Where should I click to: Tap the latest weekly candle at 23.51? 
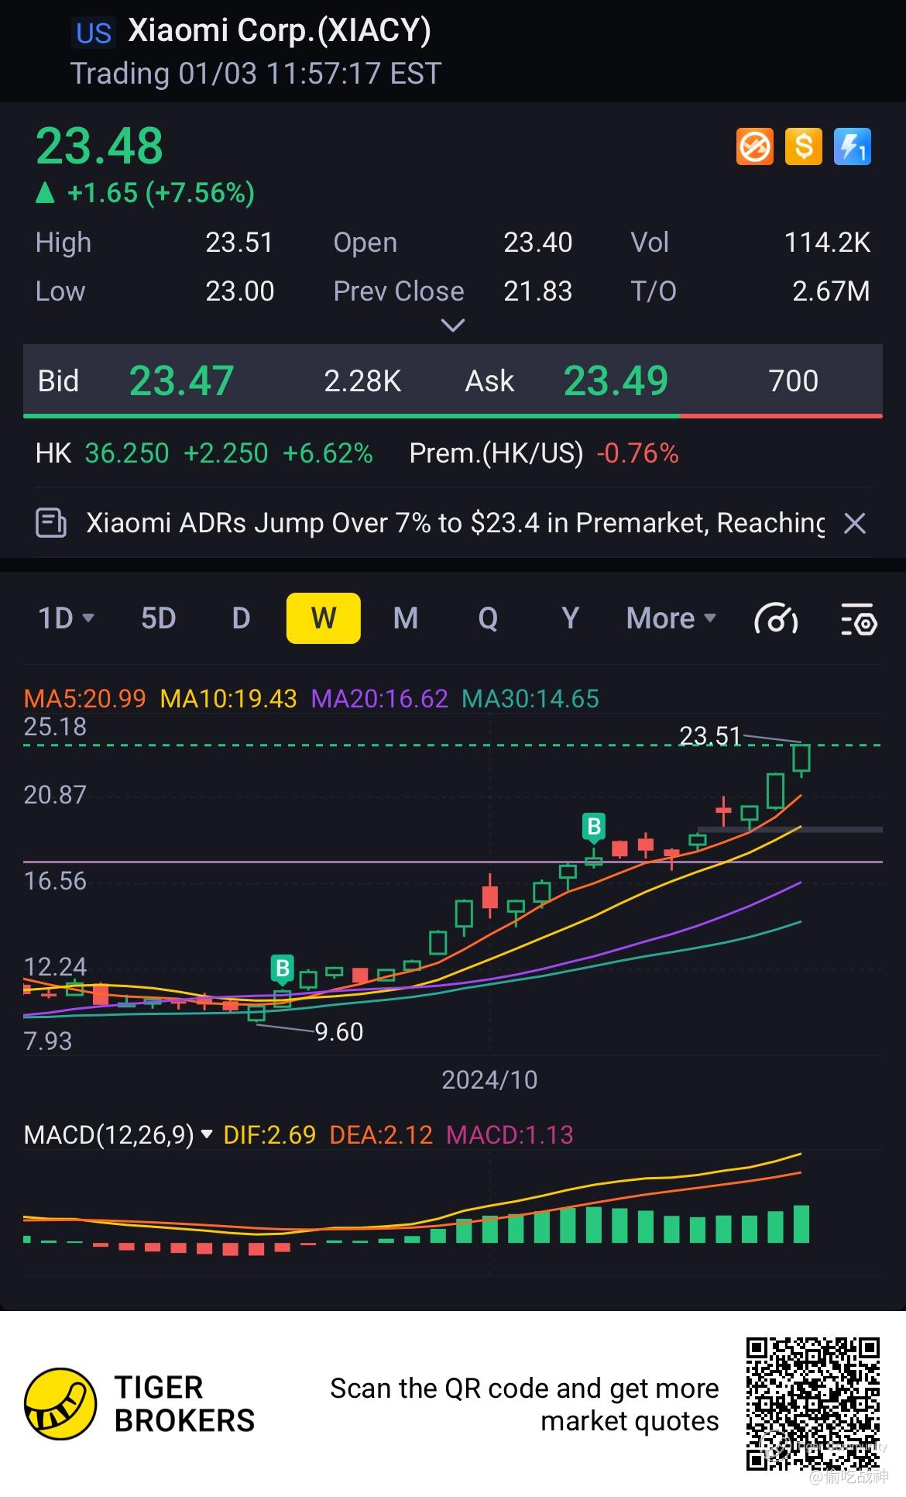pos(801,759)
